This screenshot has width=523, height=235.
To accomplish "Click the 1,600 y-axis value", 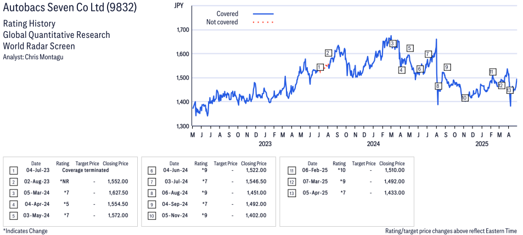I will point(182,54).
